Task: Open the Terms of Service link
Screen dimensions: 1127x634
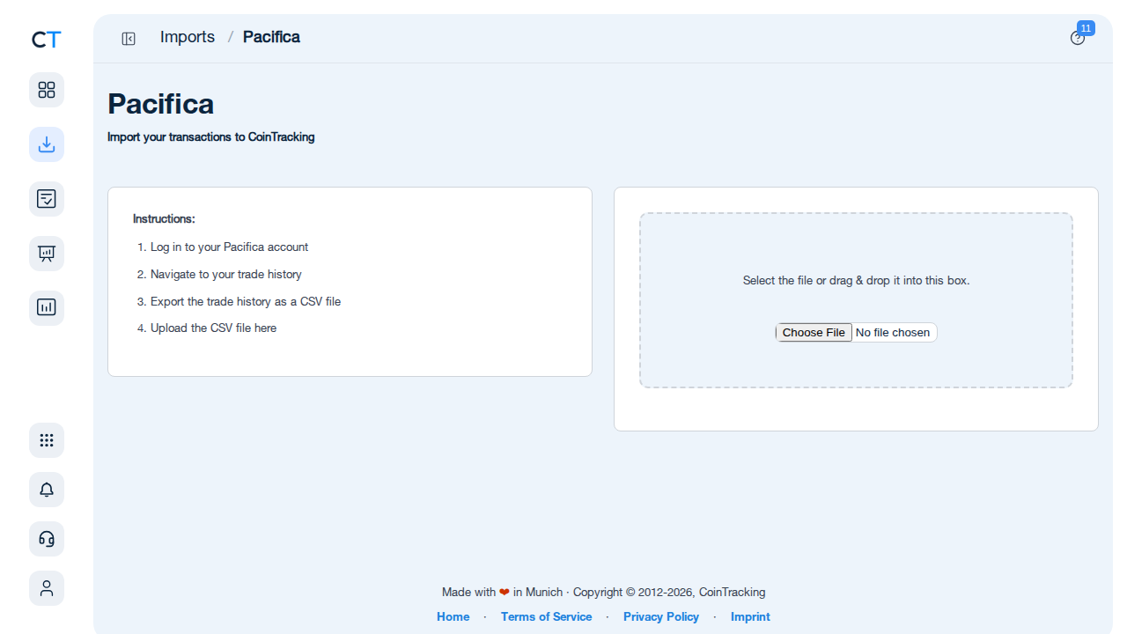Action: coord(546,617)
